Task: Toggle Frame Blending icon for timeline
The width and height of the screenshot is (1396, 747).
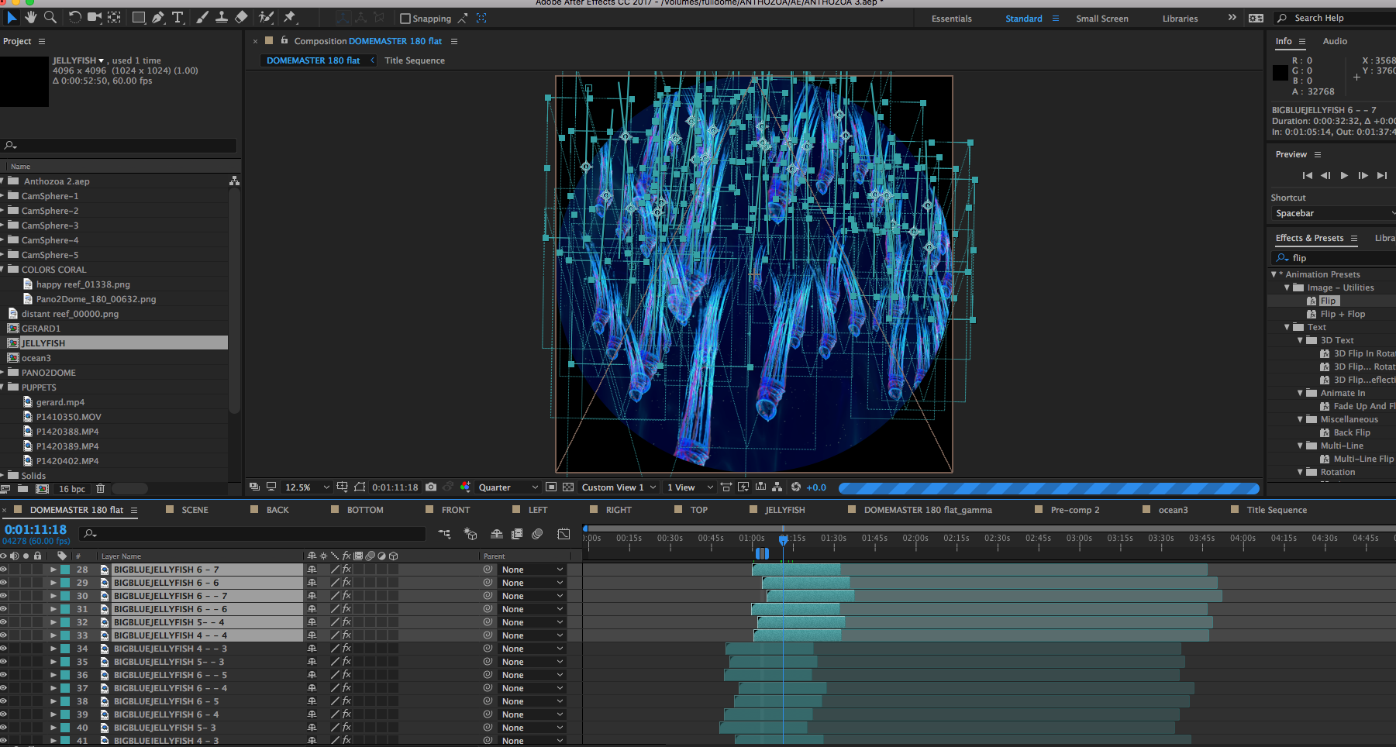Action: point(517,534)
